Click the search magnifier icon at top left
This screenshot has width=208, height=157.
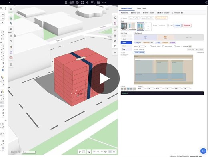1,8
